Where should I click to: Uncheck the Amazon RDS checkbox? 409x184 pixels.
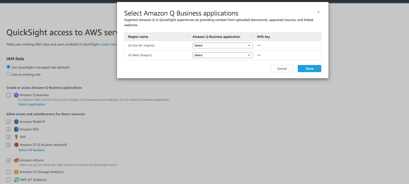pyautogui.click(x=9, y=129)
